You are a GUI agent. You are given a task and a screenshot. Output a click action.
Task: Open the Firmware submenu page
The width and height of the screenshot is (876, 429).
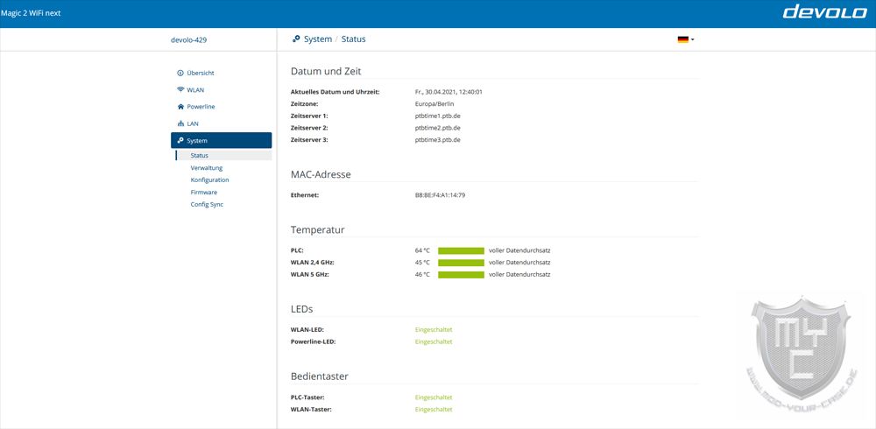pos(204,192)
